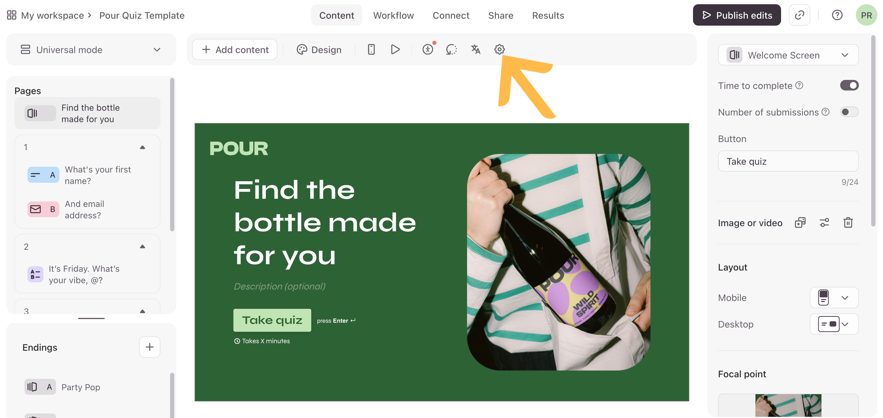
Task: Click the Party Pop ending icon
Action: click(40, 387)
